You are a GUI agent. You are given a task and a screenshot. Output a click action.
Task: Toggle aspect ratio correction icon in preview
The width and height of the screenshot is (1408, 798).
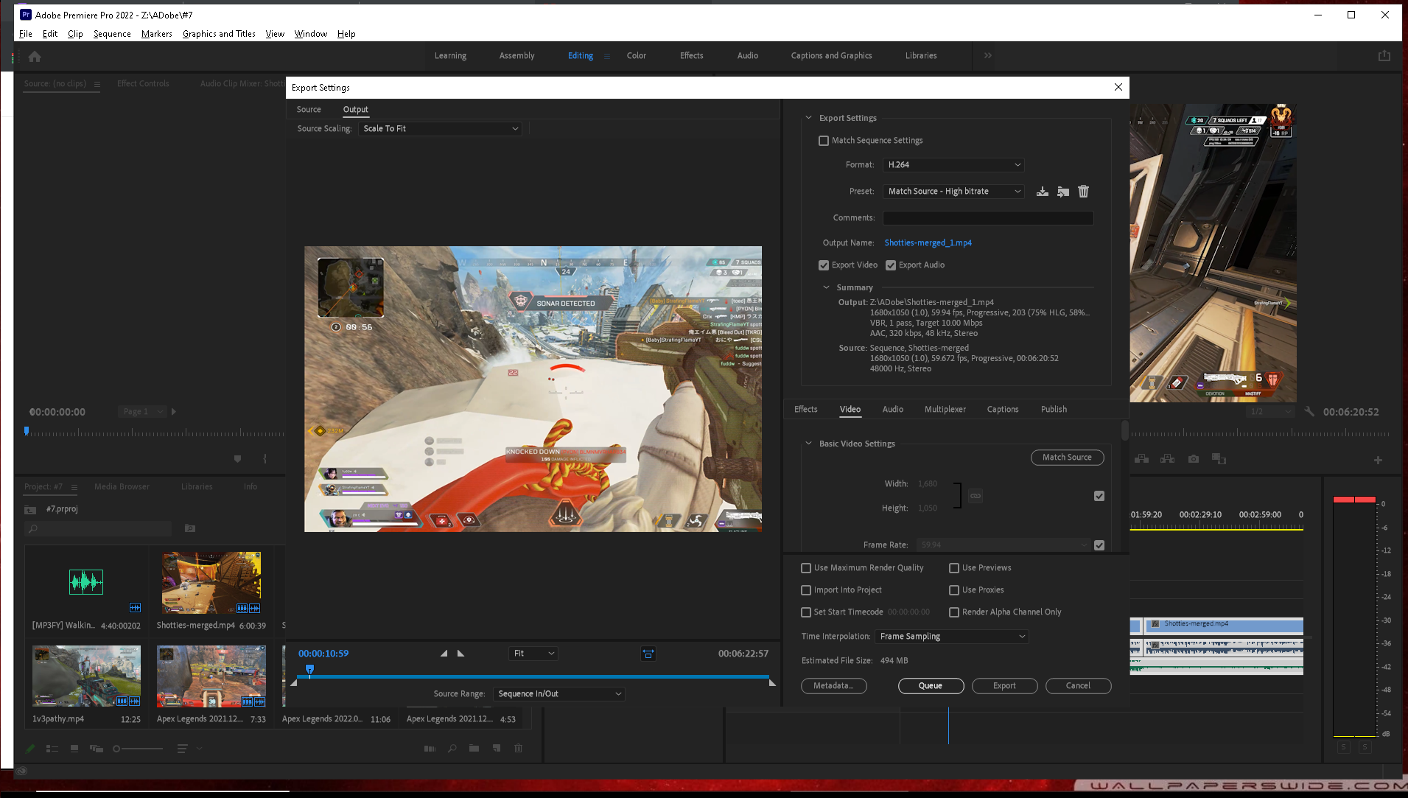[648, 654]
